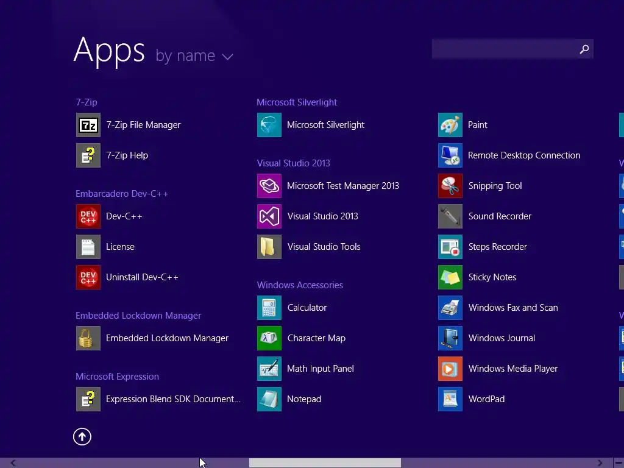
Task: Open the Microsoft Test Manager 2013 icon
Action: pos(269,186)
